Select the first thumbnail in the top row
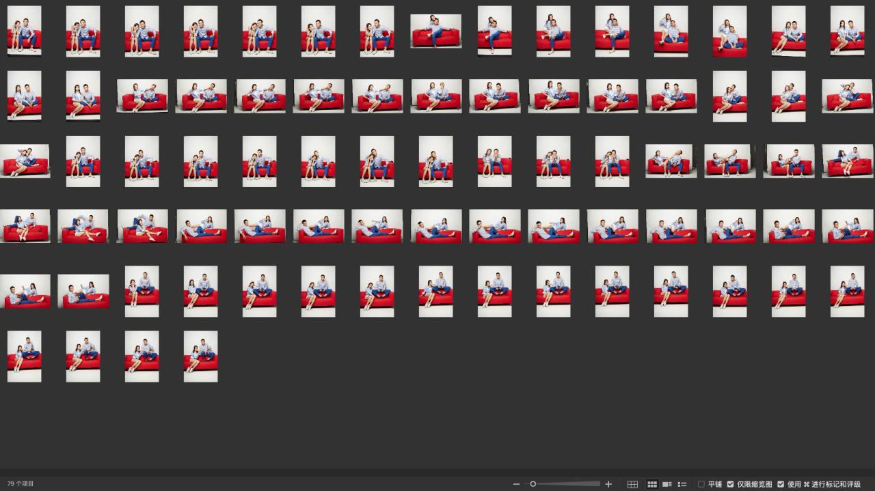The height and width of the screenshot is (491, 875). (25, 31)
